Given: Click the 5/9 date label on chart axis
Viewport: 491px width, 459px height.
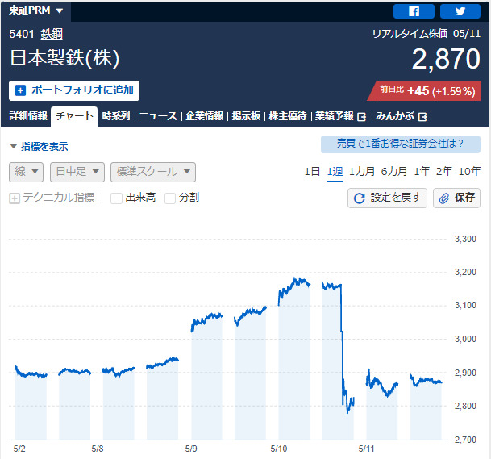Looking at the screenshot, I should (x=191, y=449).
